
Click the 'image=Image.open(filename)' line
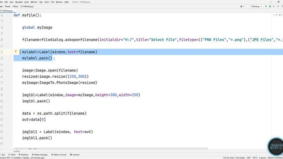(50, 71)
